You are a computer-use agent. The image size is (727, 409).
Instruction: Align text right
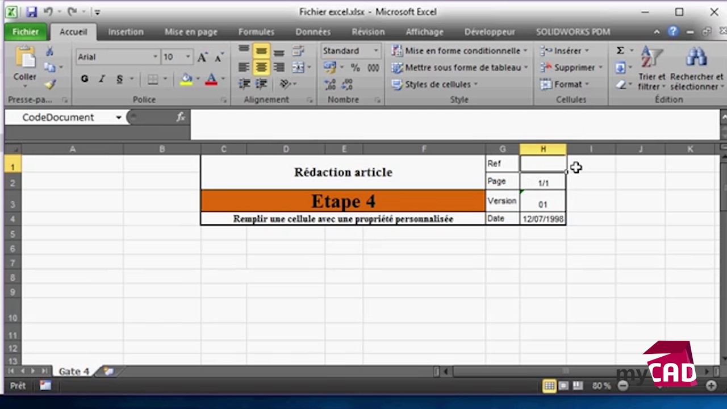click(278, 68)
